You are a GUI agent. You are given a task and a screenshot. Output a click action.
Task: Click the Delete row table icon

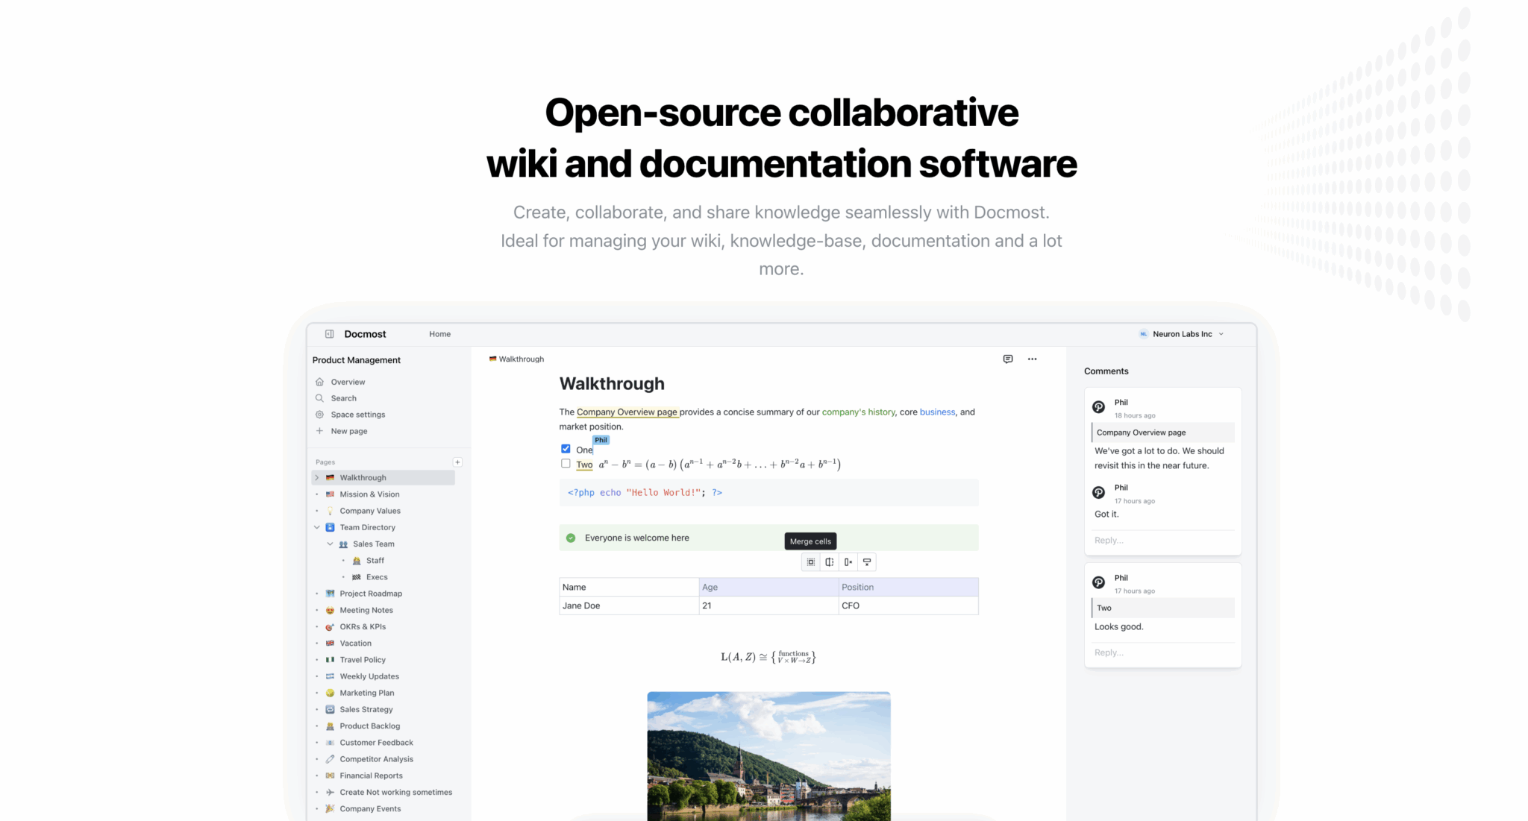[x=867, y=562]
